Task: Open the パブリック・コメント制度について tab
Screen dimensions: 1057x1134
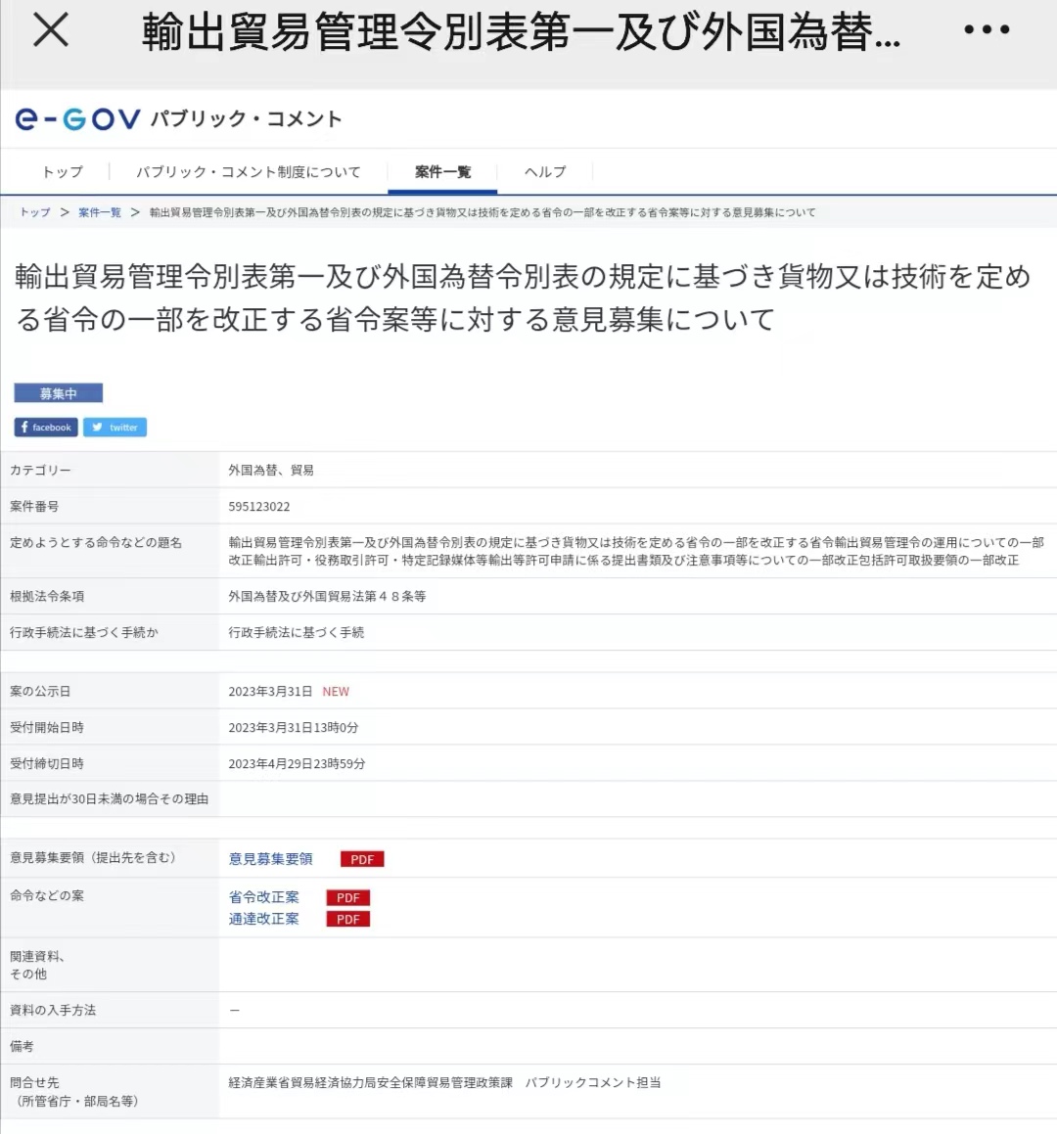Action: pos(248,172)
